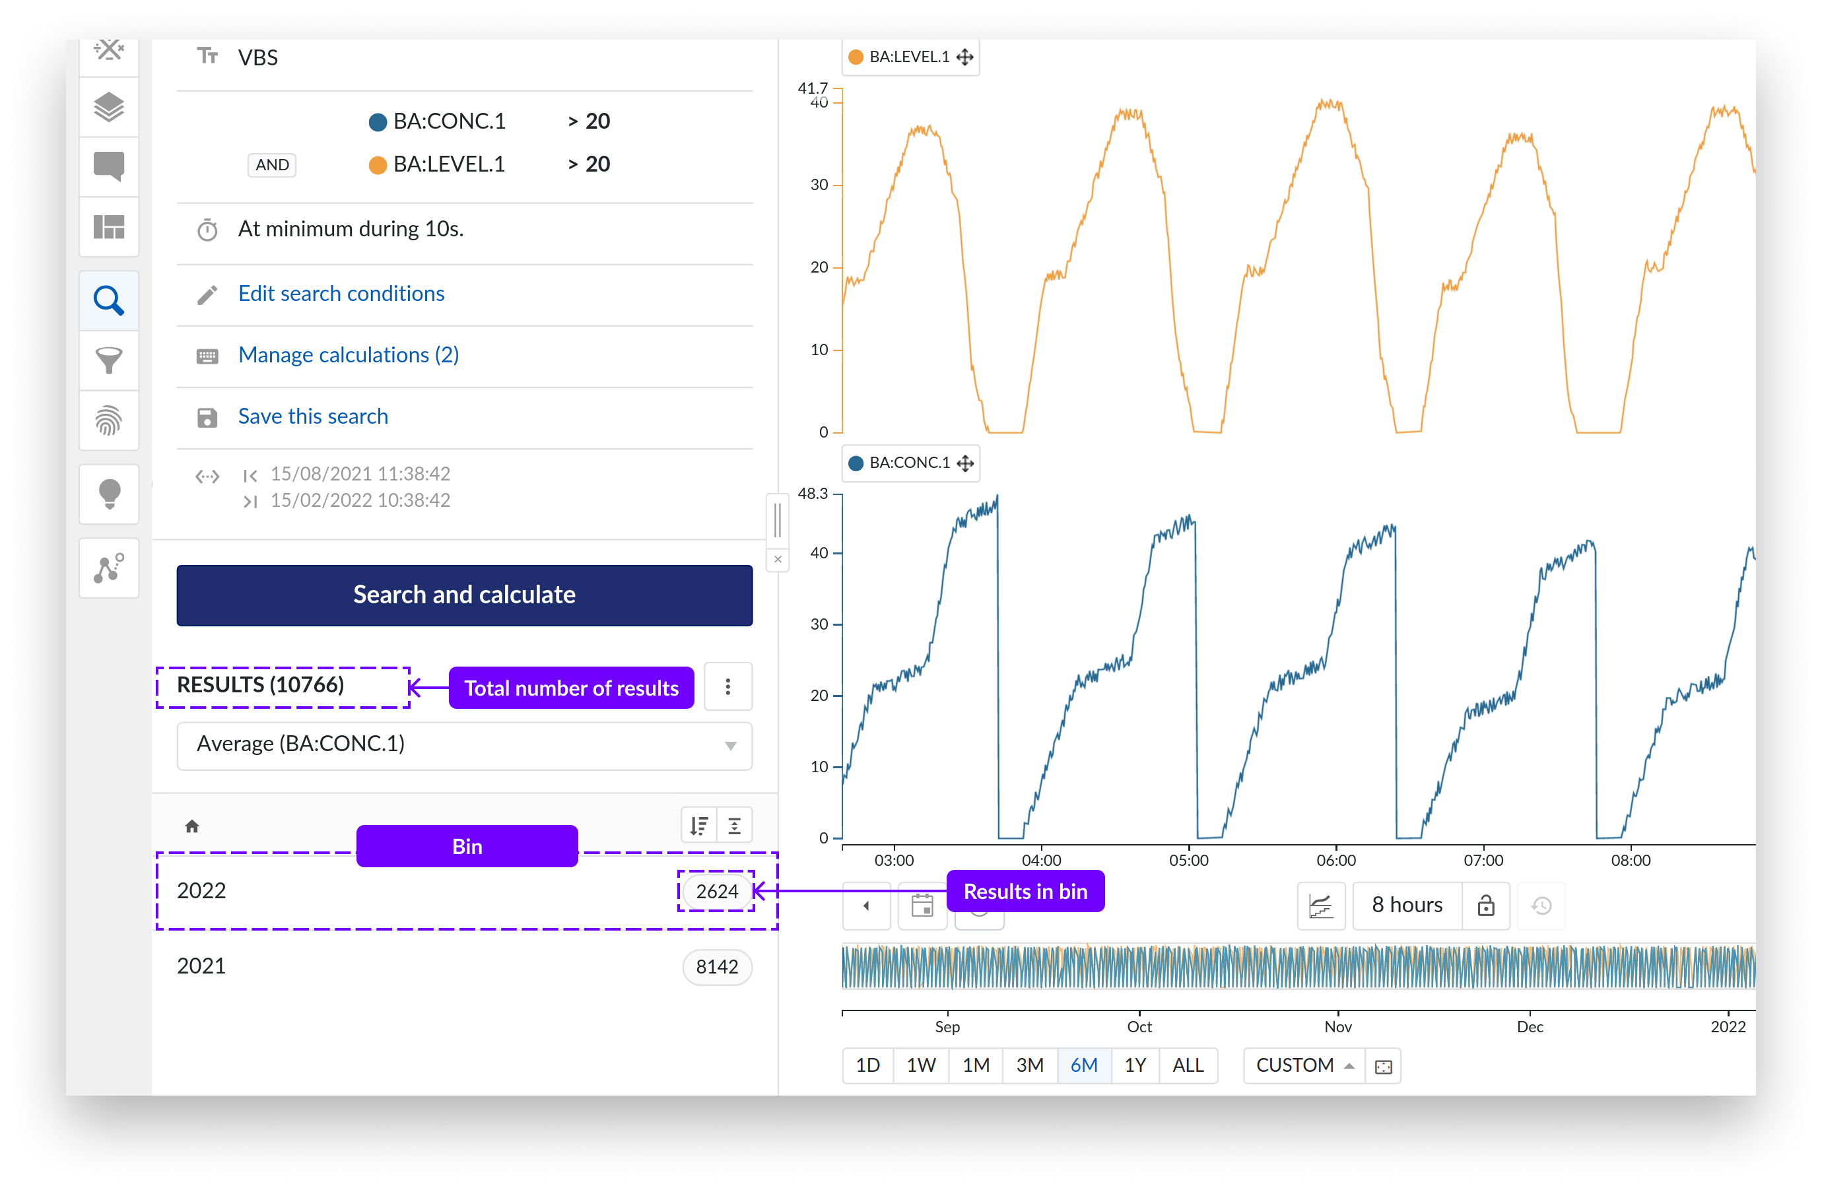Click the home icon above bins
Screen dimensions: 1822x1188
click(x=192, y=826)
